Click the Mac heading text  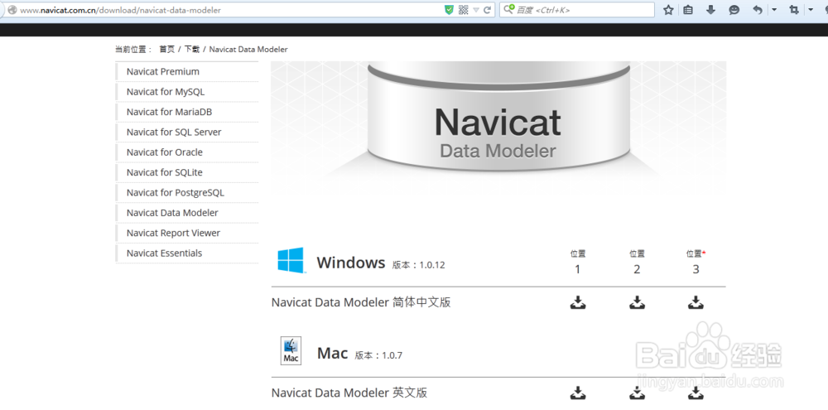click(x=332, y=353)
